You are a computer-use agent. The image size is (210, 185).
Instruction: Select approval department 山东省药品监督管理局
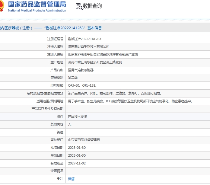[84, 140]
